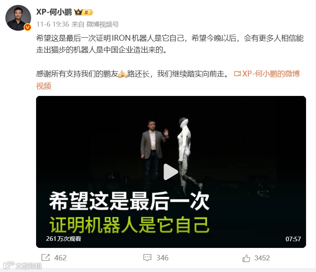The width and height of the screenshot is (316, 272).
Task: Click the 大数跨境 watermark logo
Action: pyautogui.click(x=22, y=265)
